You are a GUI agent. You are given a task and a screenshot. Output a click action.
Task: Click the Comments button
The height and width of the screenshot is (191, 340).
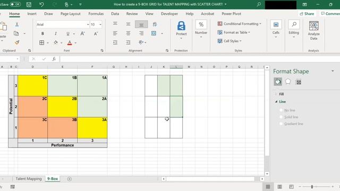(x=330, y=14)
